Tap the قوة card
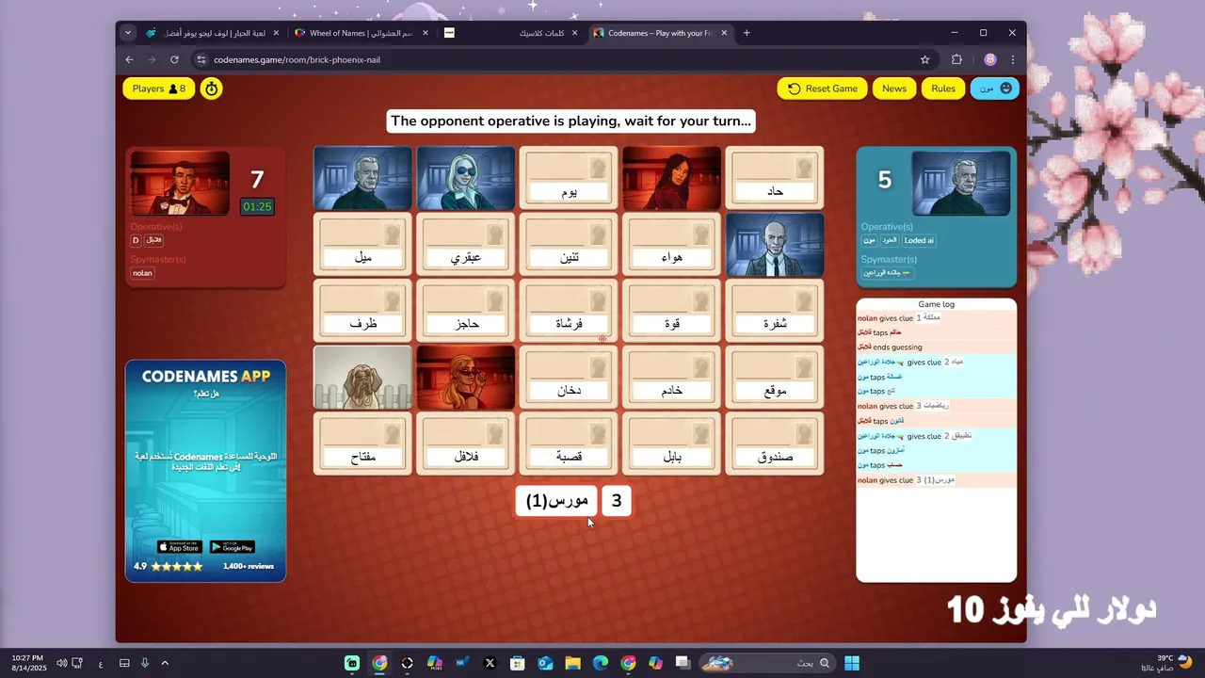The image size is (1205, 678). 672,311
